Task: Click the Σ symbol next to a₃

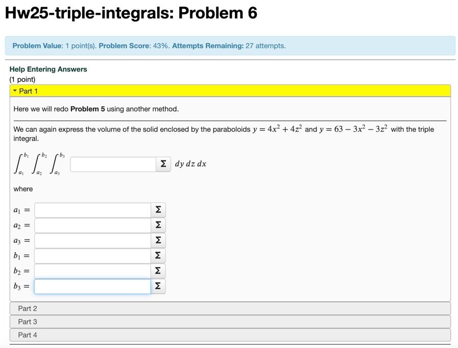Action: tap(158, 240)
